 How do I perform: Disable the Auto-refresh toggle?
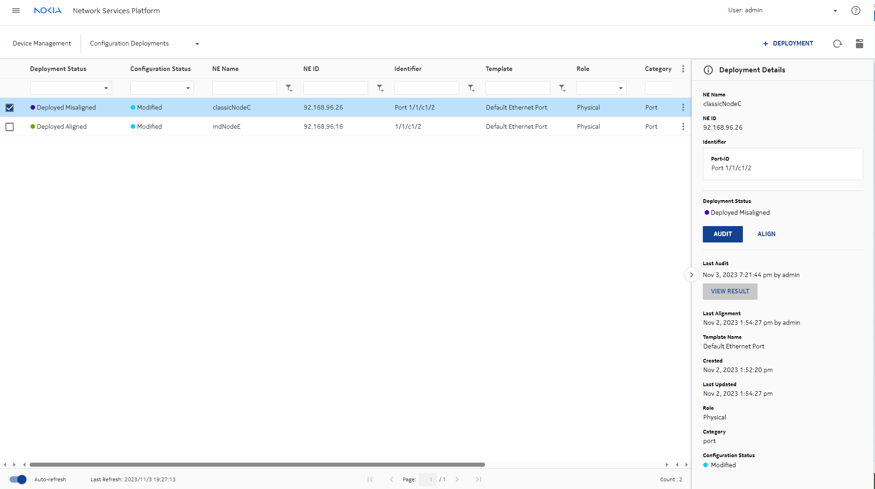click(x=18, y=479)
